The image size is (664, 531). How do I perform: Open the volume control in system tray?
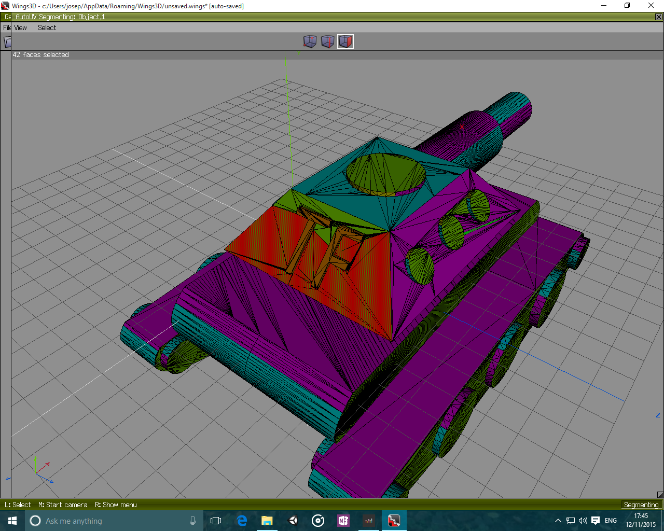(x=583, y=521)
